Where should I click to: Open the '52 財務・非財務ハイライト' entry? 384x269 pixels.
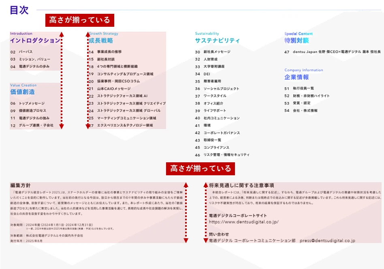307,96
